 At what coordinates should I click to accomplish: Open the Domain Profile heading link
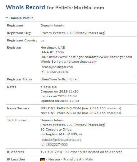(21, 18)
